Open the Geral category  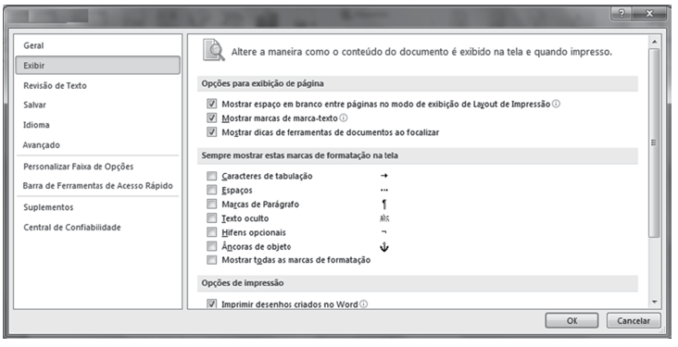[x=98, y=45]
